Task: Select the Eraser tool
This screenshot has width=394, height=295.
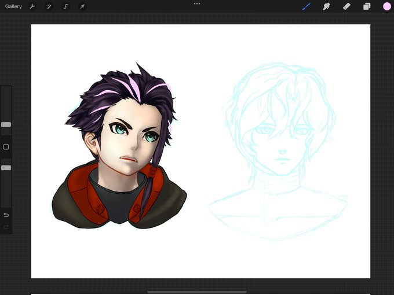Action: pyautogui.click(x=346, y=6)
